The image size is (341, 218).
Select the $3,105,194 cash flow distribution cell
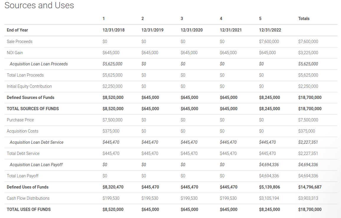click(x=269, y=198)
